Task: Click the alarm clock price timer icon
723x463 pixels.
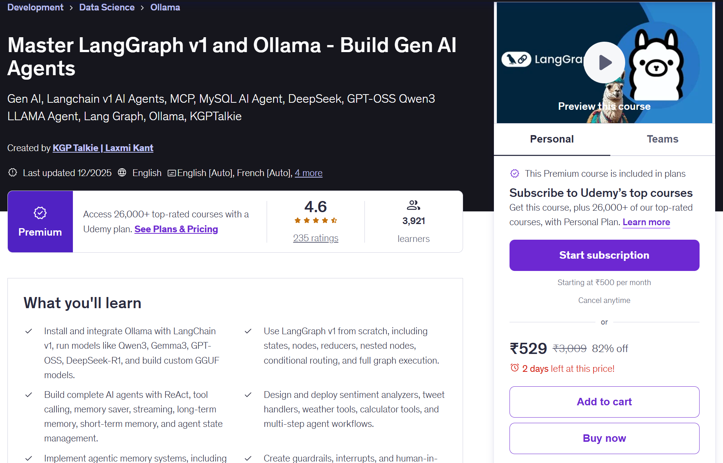Action: (x=515, y=368)
